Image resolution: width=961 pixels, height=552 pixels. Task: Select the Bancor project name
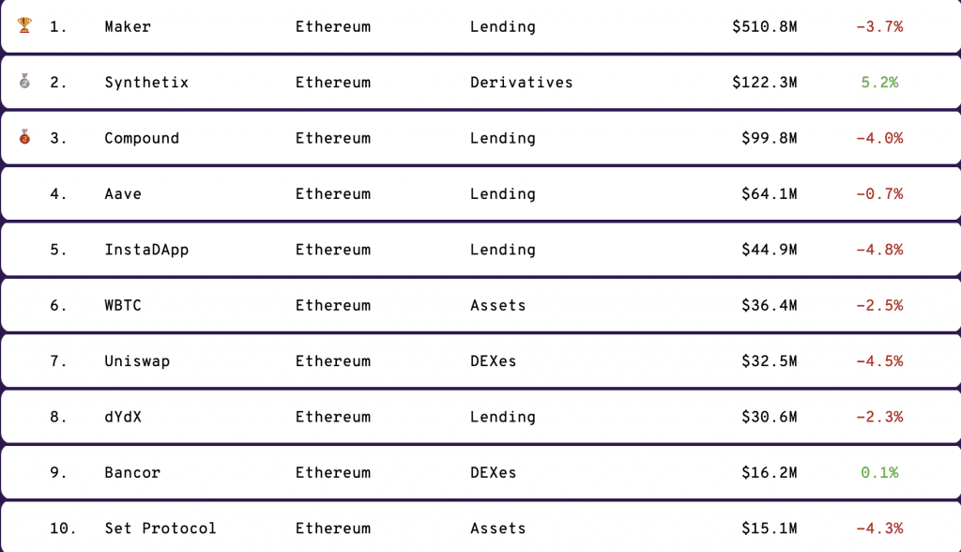click(x=132, y=473)
